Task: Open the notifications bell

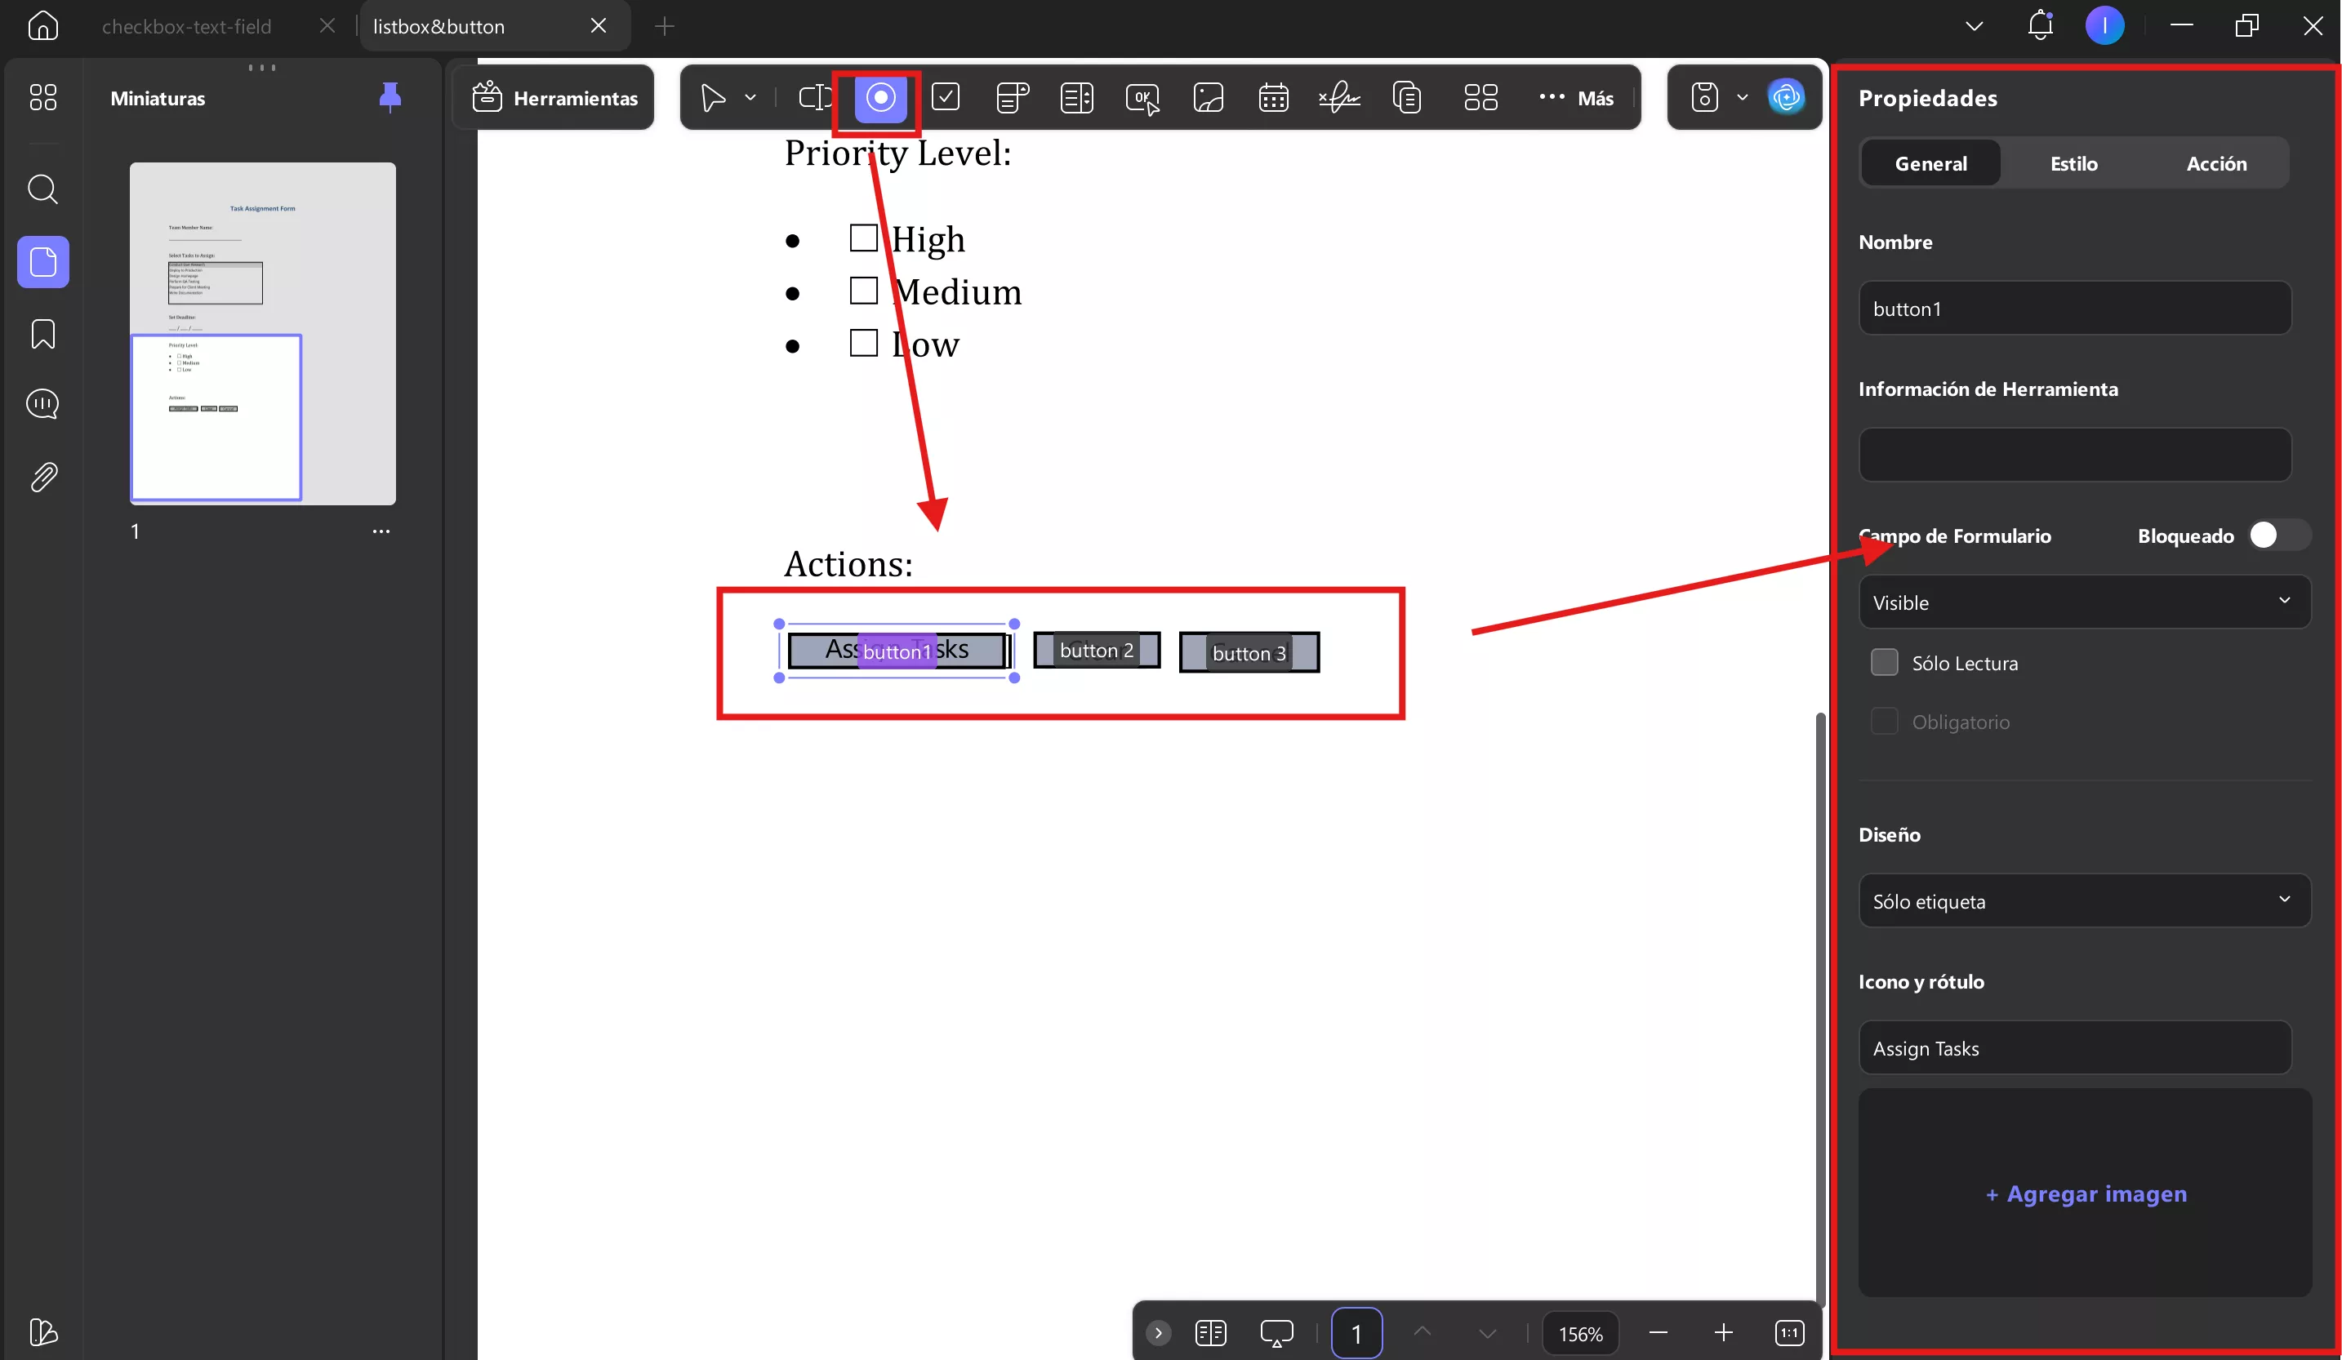Action: coord(2040,25)
